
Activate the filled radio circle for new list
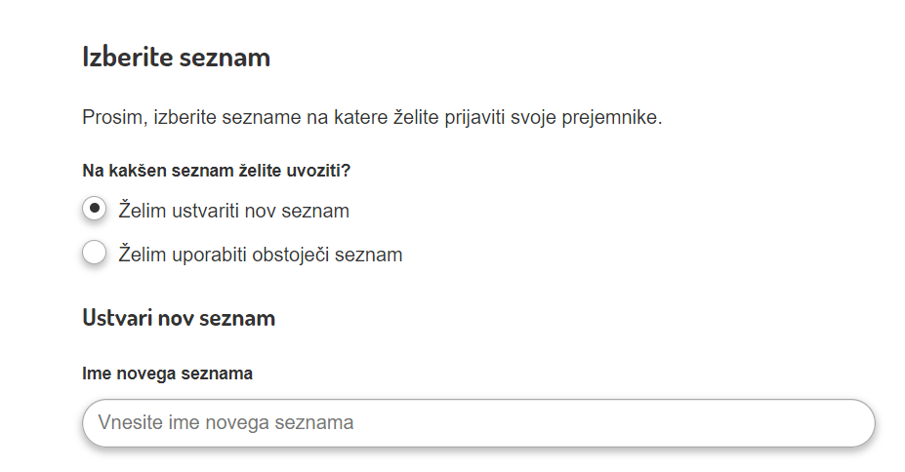95,209
